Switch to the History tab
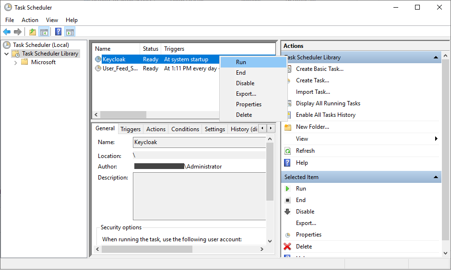Screen dimensions: 451x270 click(243, 129)
